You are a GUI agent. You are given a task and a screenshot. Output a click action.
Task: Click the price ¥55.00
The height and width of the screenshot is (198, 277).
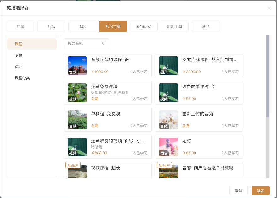pyautogui.click(x=189, y=99)
